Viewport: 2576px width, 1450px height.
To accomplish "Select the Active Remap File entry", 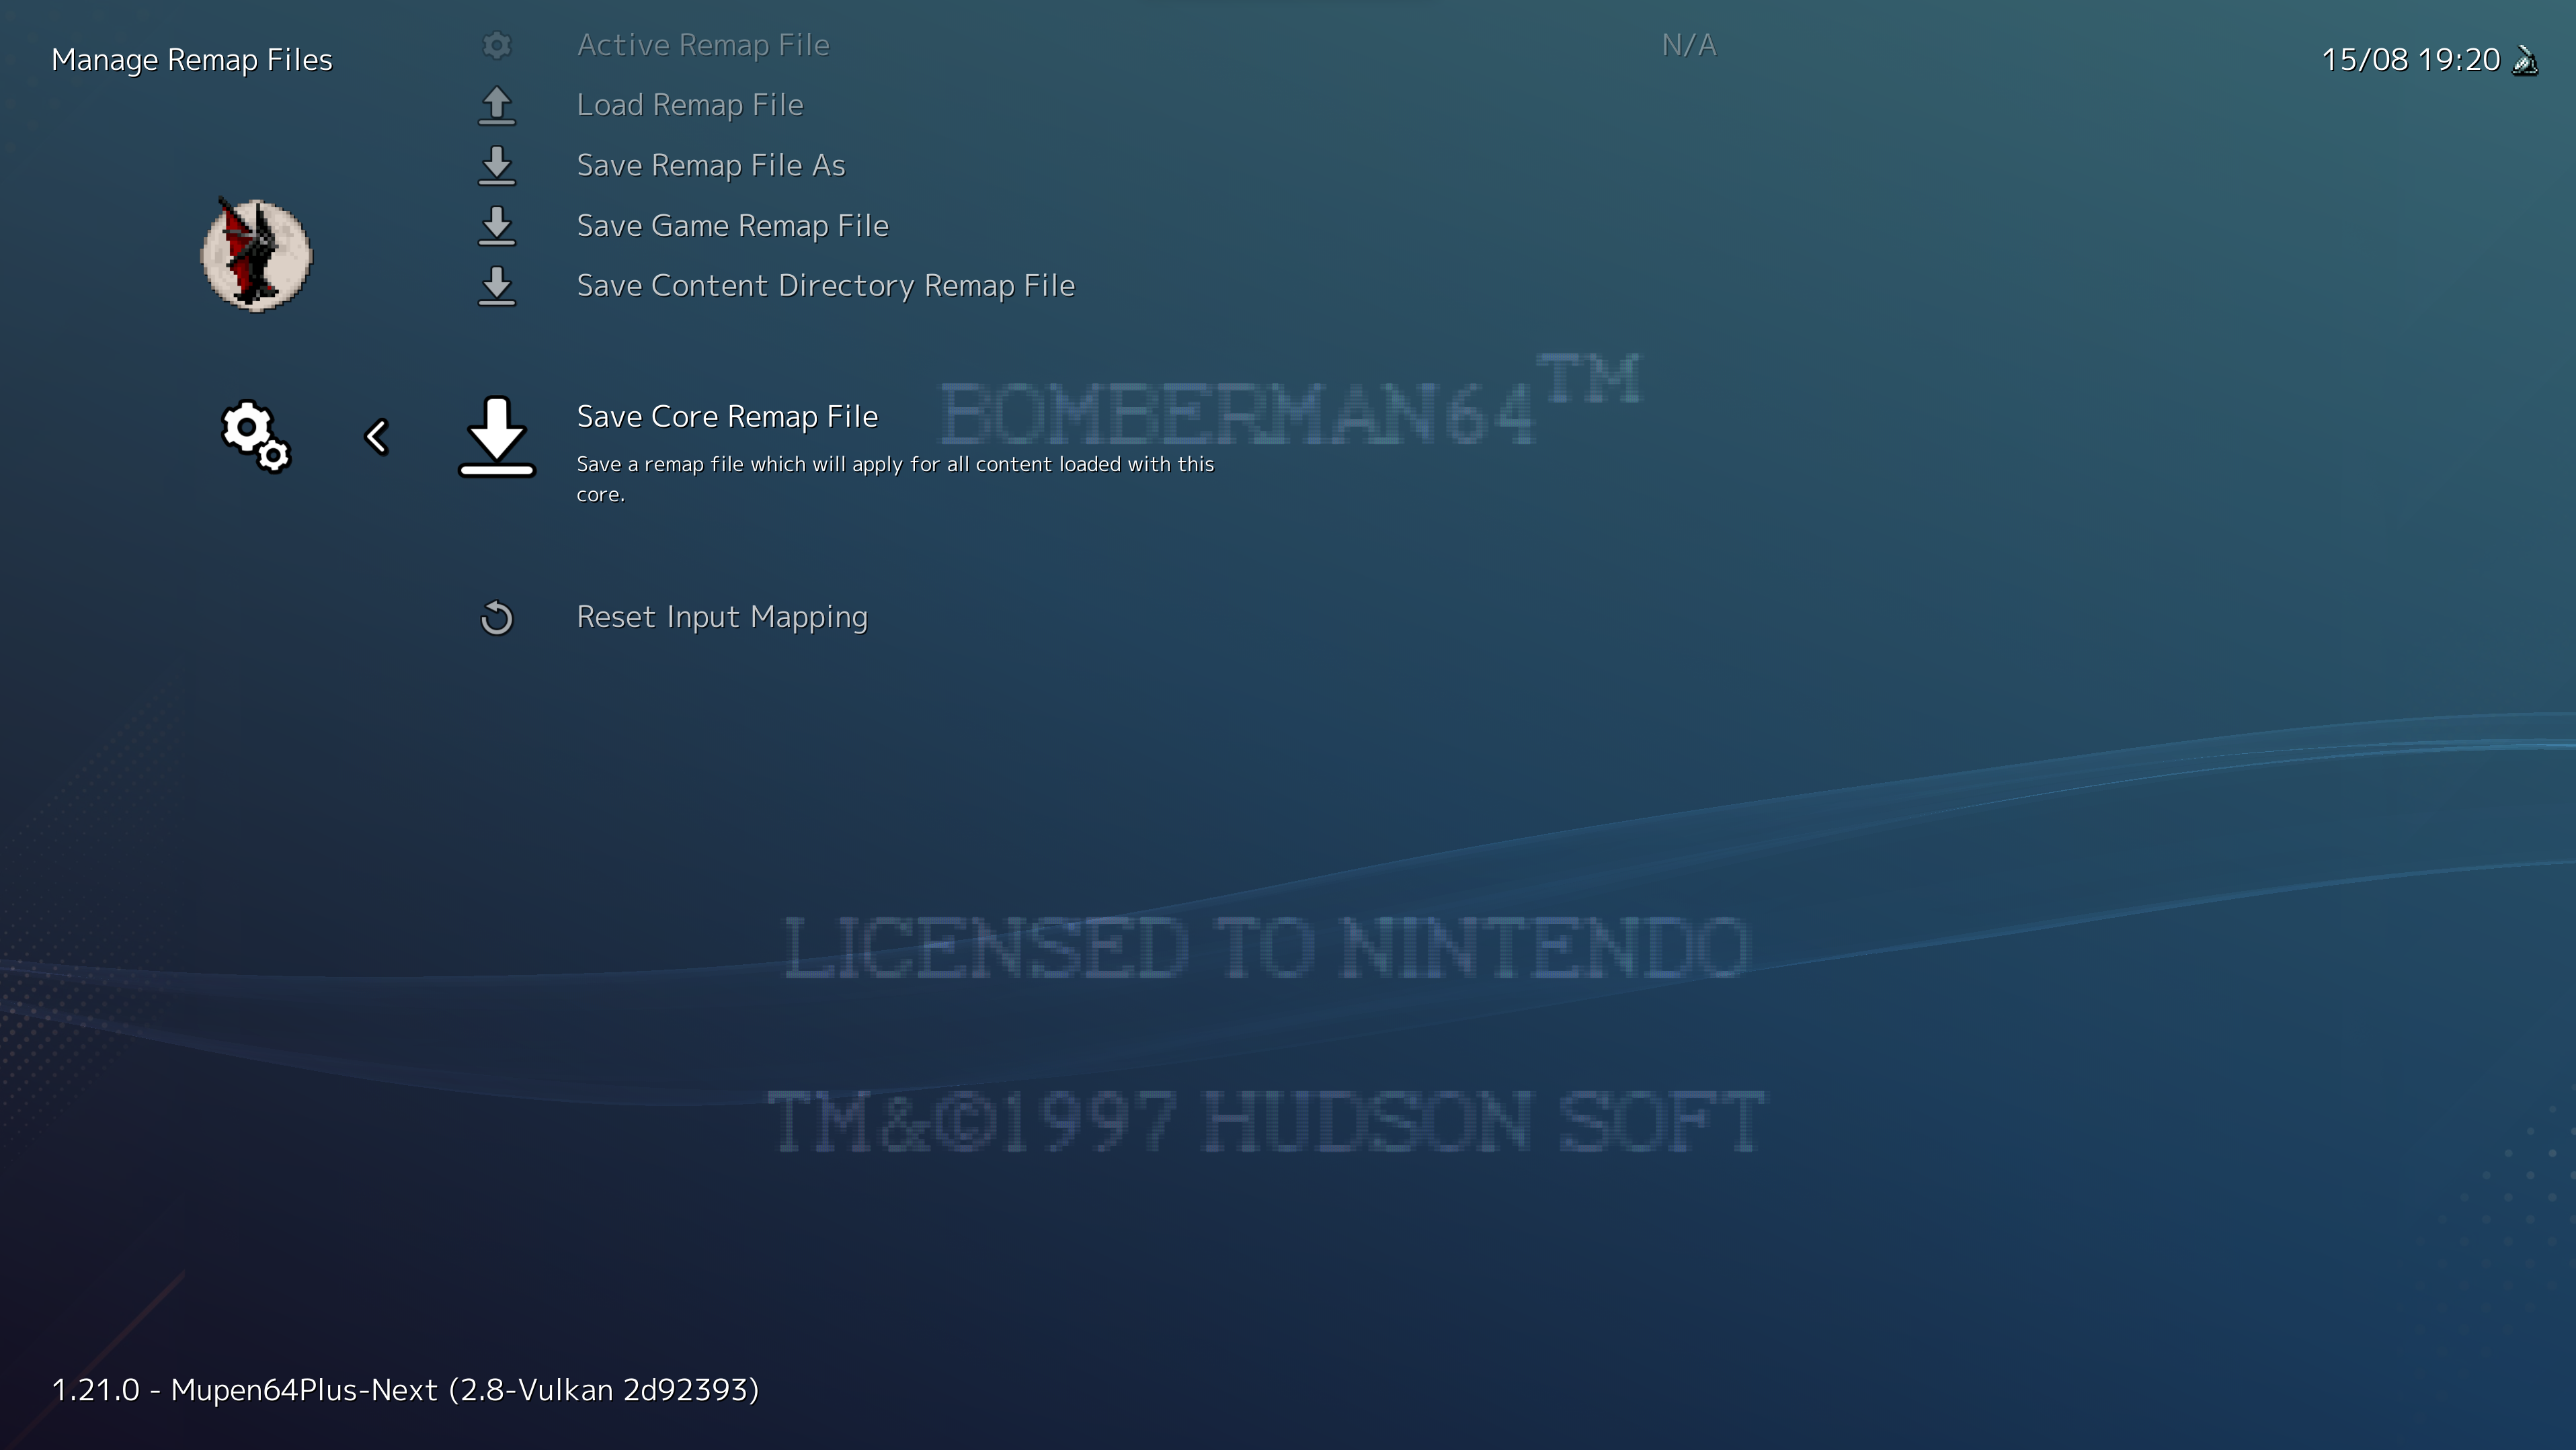I will [702, 45].
